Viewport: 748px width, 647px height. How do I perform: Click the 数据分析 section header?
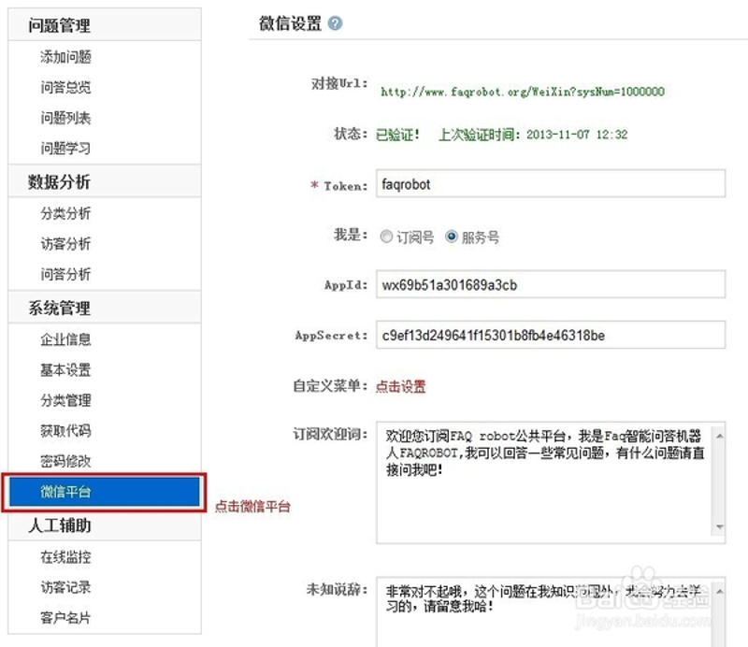(x=105, y=181)
